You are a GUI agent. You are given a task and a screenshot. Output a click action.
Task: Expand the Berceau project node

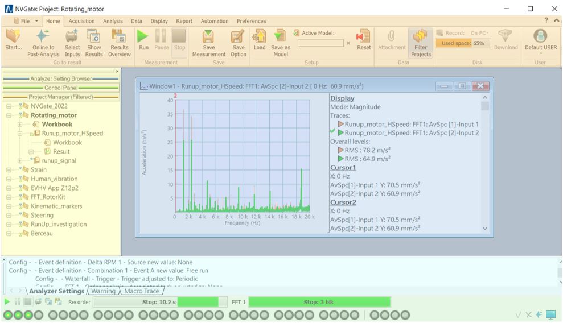click(9, 233)
